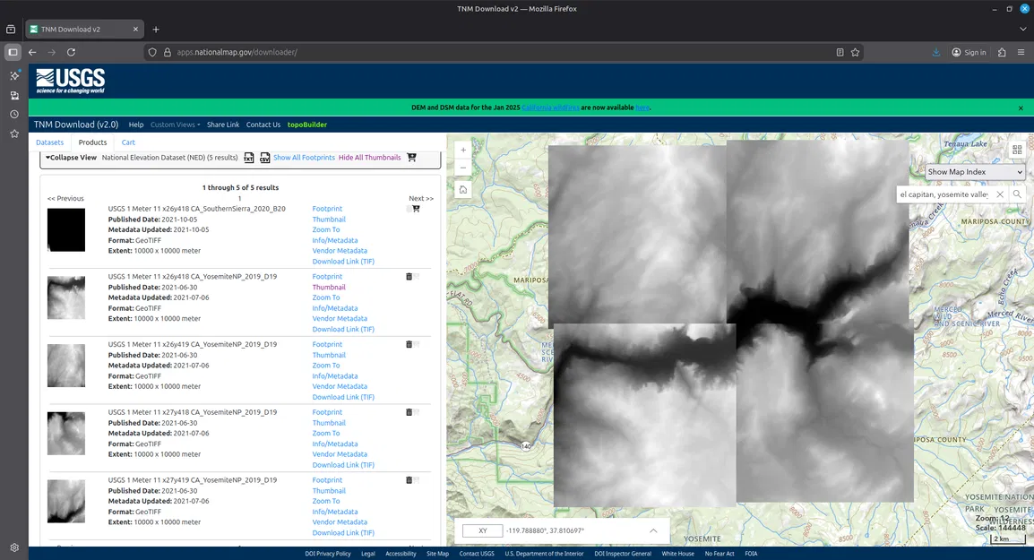Open the Custom Views dropdown menu
Viewport: 1034px width, 560px height.
(x=175, y=125)
